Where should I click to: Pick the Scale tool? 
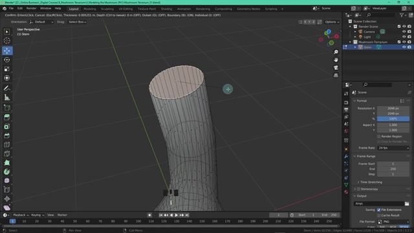7,69
